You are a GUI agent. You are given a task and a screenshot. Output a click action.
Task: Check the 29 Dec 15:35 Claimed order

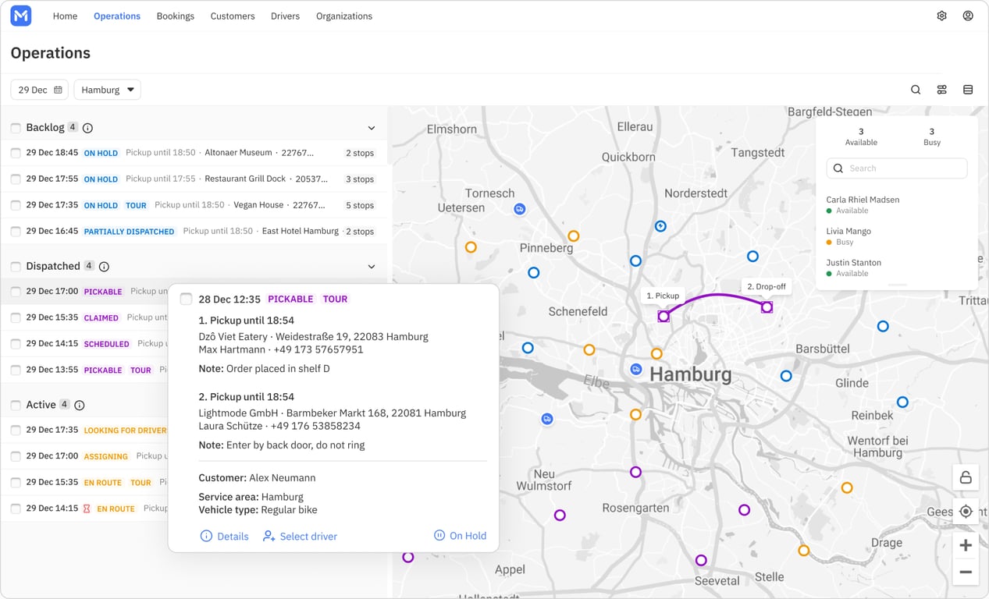[16, 317]
